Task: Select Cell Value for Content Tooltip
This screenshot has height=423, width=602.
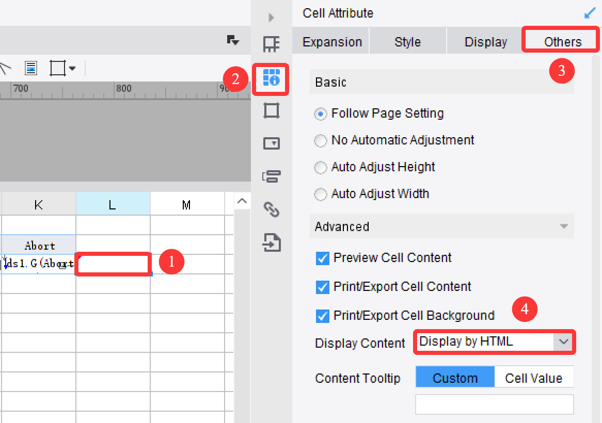Action: coord(534,377)
